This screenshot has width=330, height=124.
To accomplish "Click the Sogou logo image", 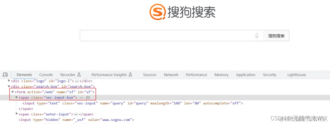I will click(182, 12).
